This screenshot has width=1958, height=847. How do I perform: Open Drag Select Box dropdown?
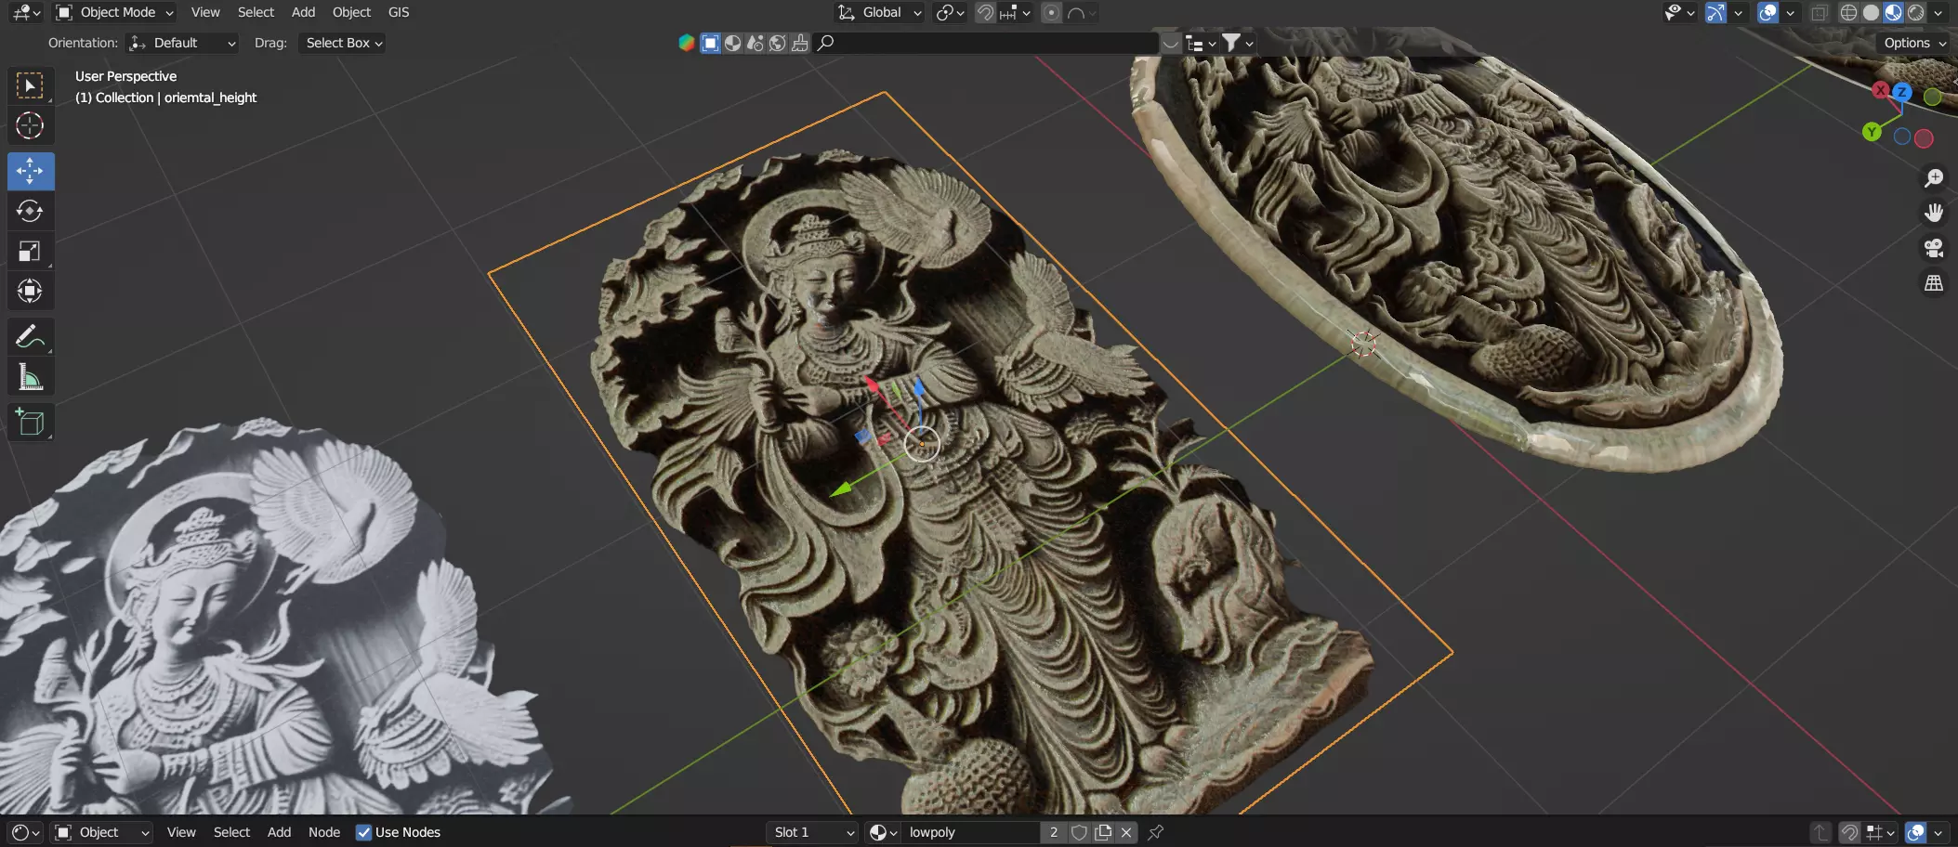pos(342,43)
